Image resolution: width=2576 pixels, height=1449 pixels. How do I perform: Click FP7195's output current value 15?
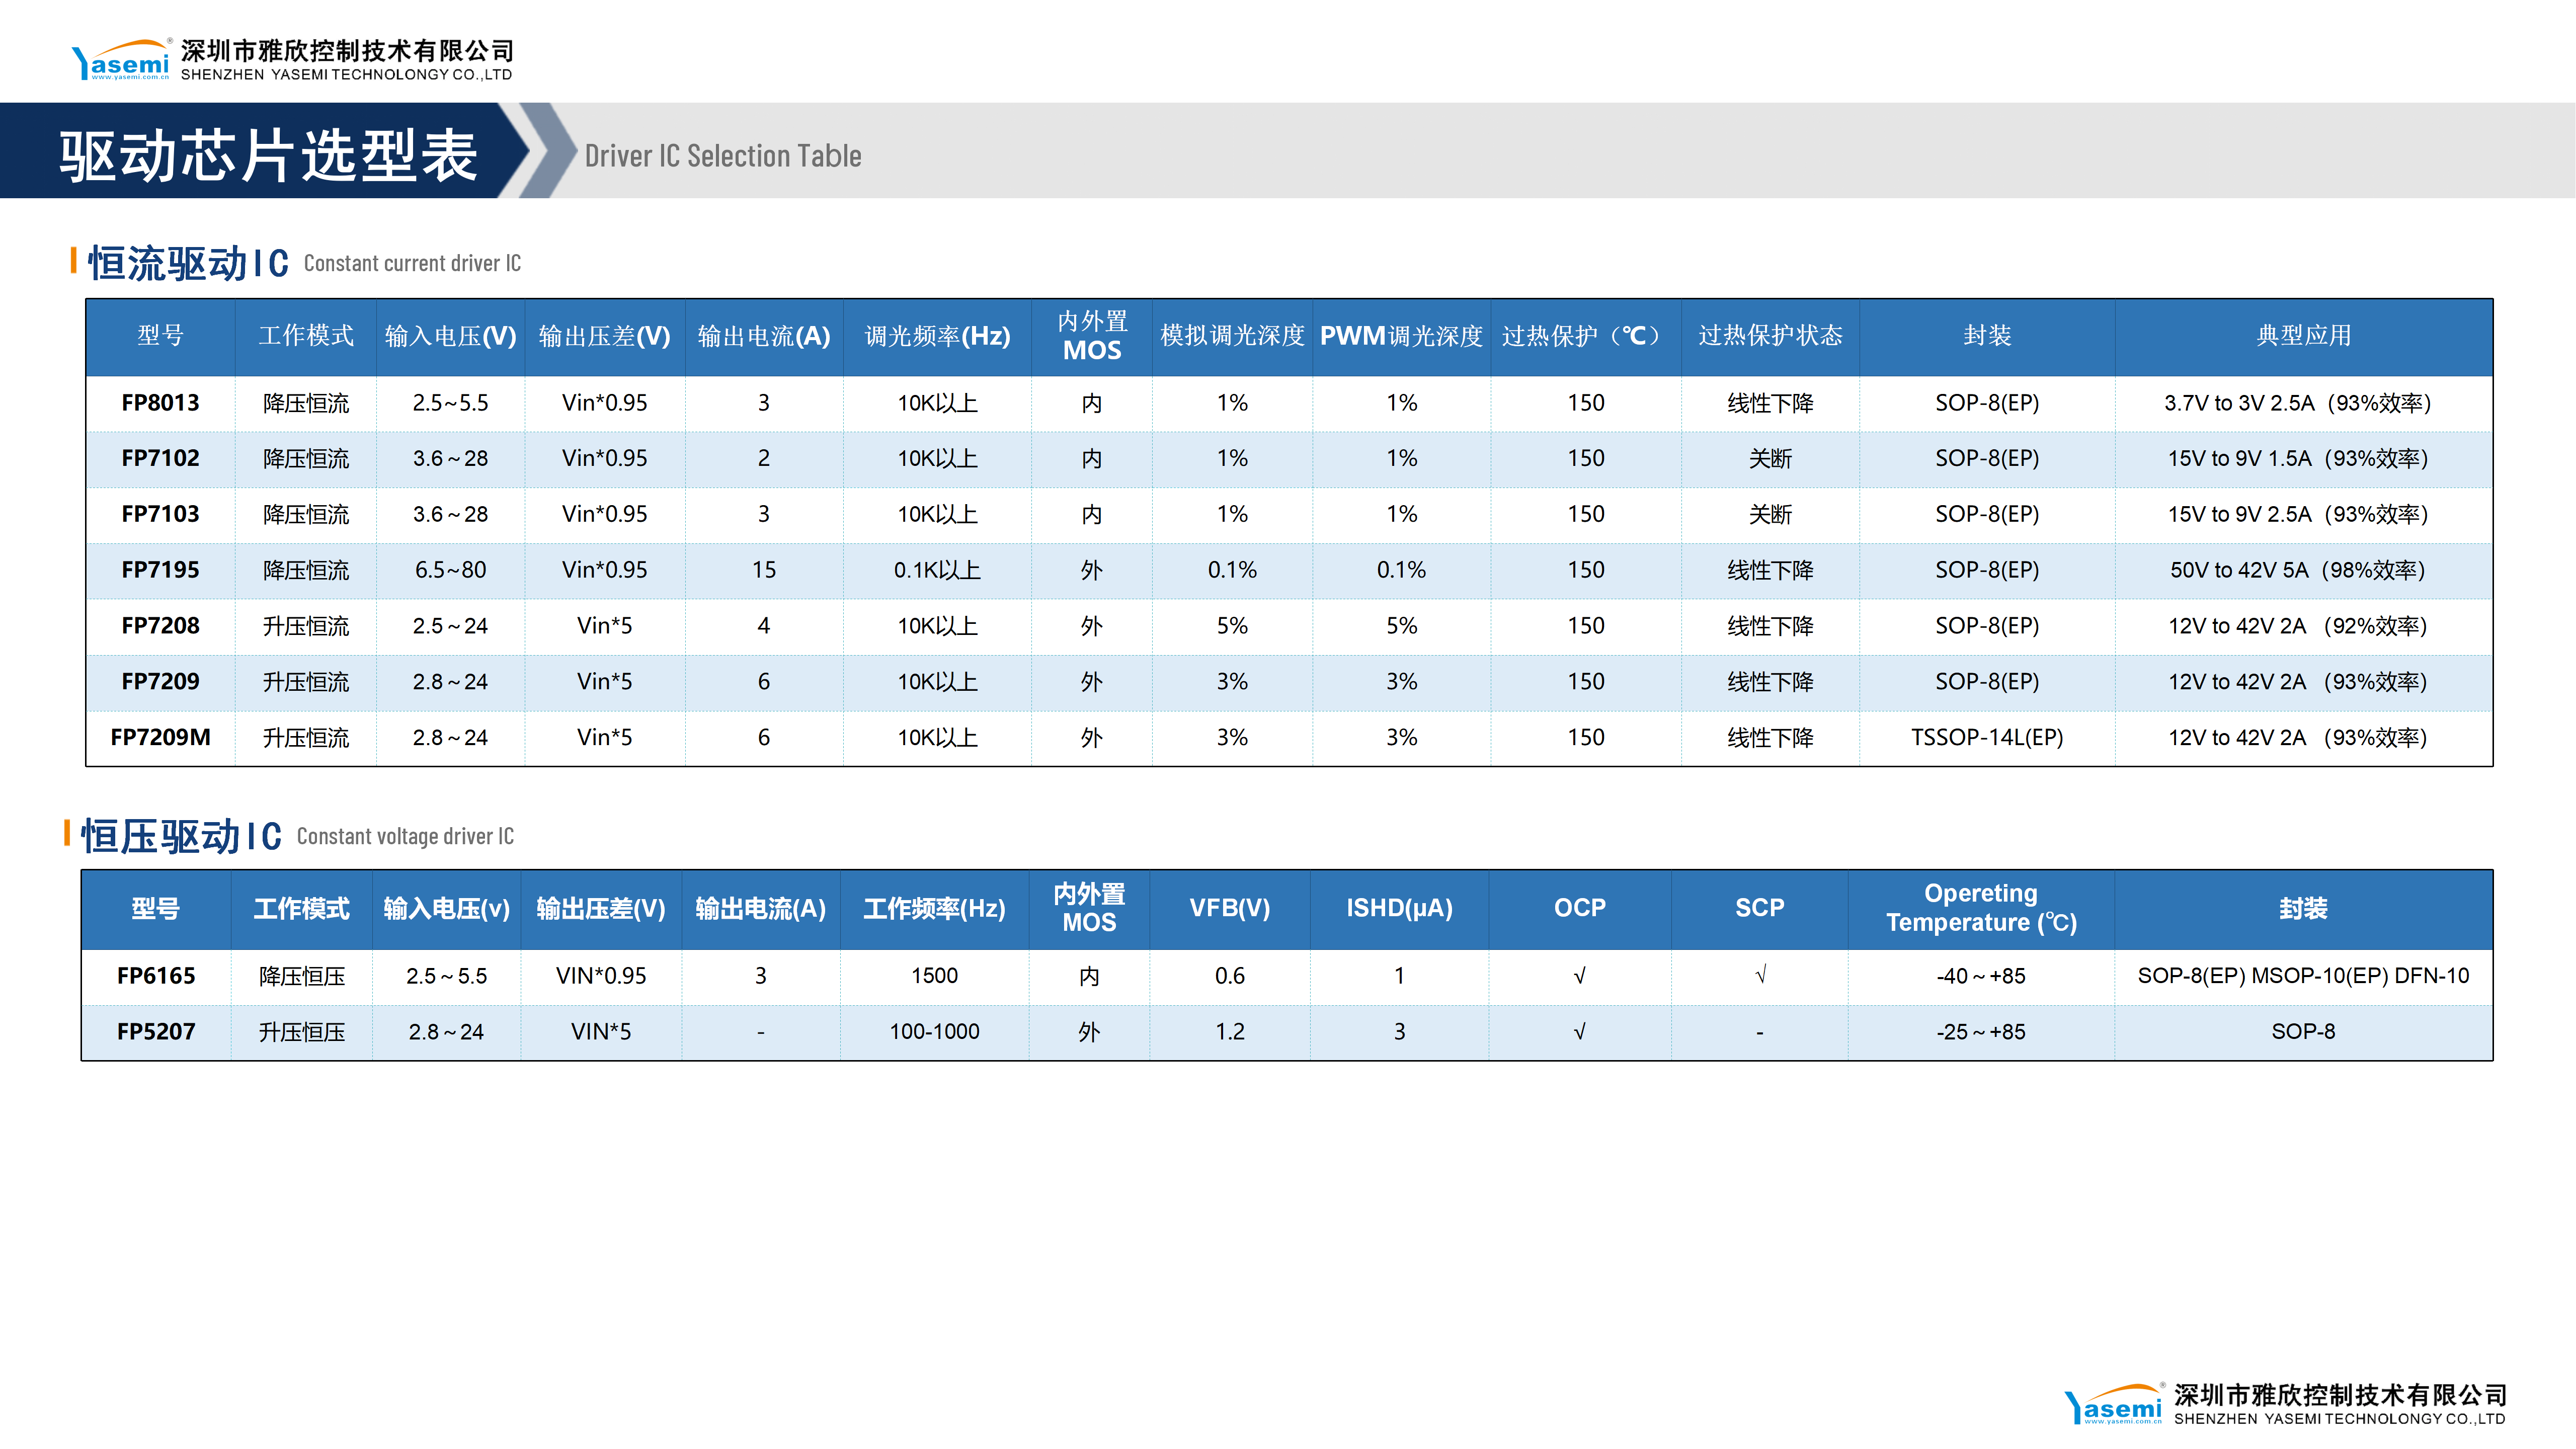point(763,570)
